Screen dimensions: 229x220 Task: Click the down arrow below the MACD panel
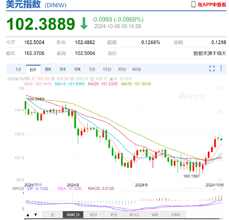[x=35, y=215]
